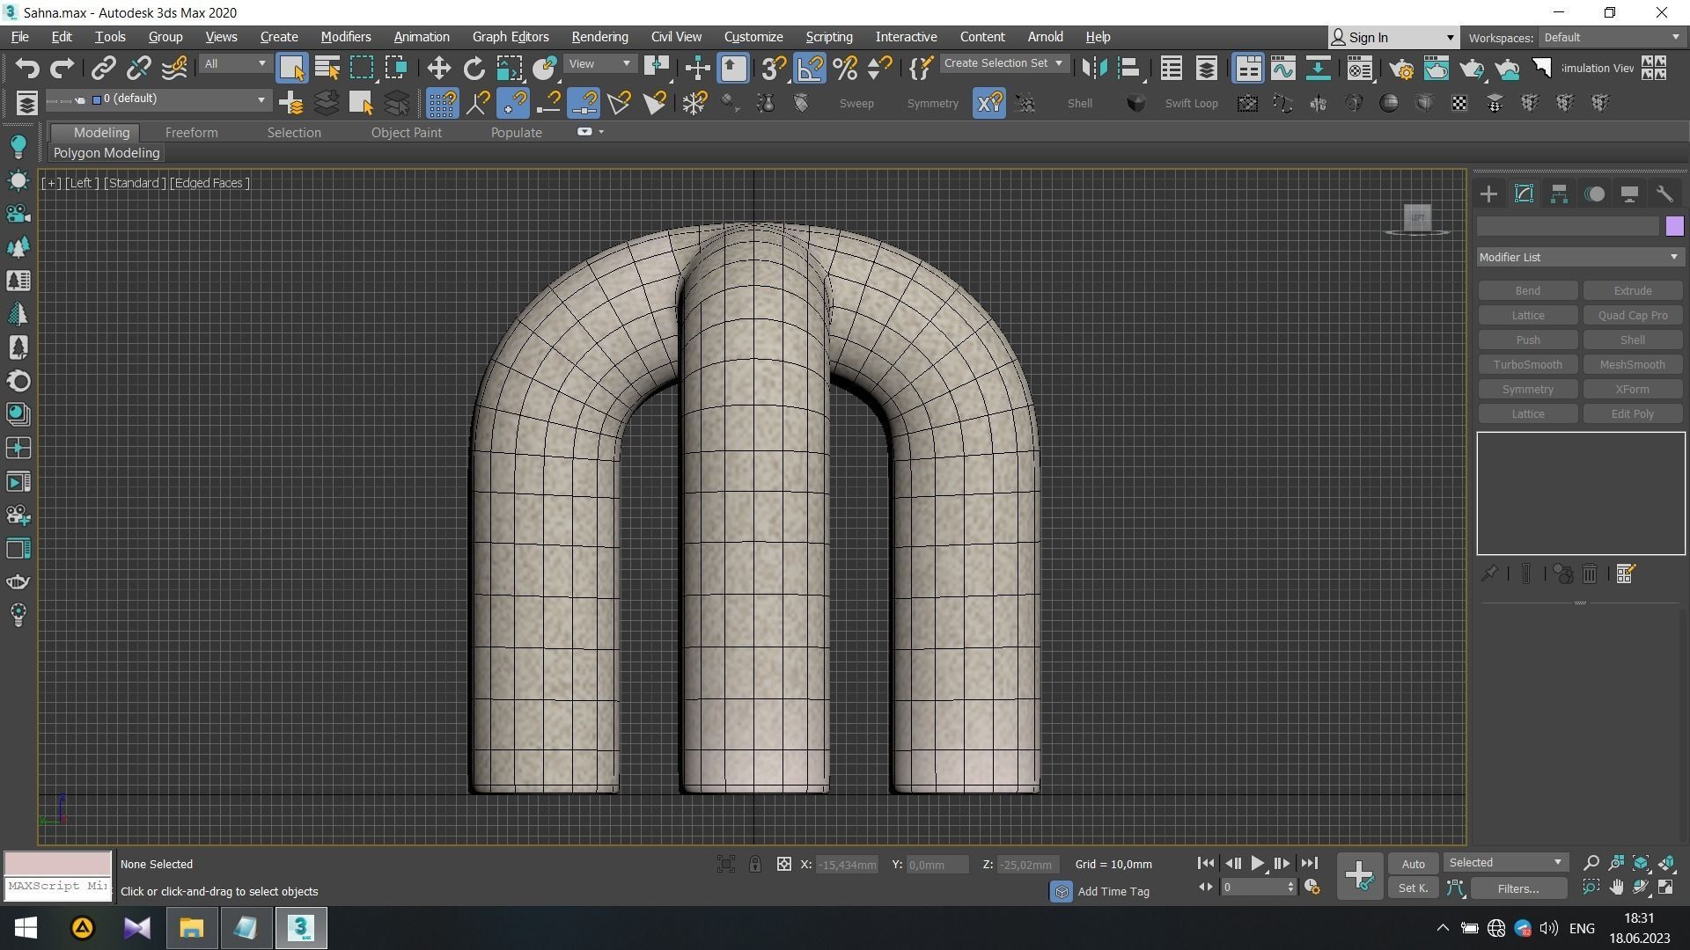1690x950 pixels.
Task: Click the Undo arrow icon
Action: click(x=27, y=69)
